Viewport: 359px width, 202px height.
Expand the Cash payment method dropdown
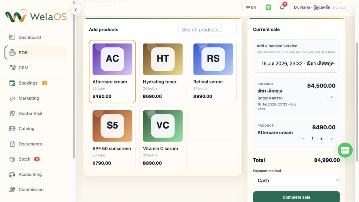296,180
